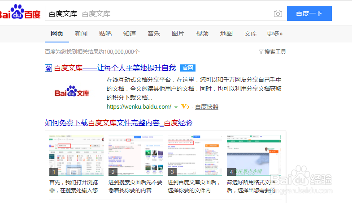Switch to the 视频 tab
The width and height of the screenshot is (352, 203).
[202, 34]
